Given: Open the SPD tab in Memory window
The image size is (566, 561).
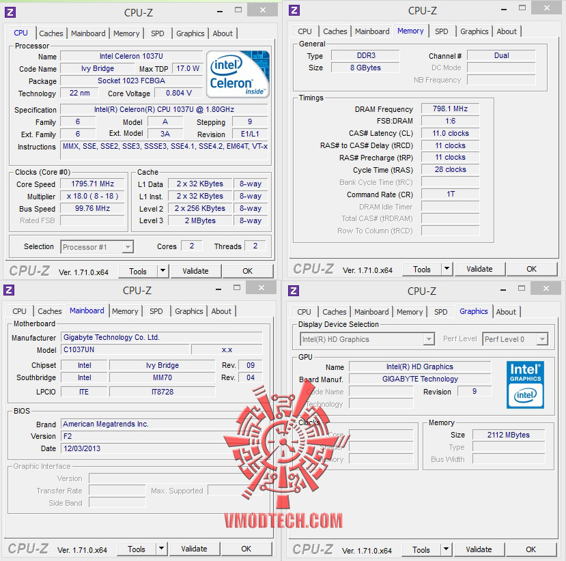Looking at the screenshot, I should [x=442, y=31].
